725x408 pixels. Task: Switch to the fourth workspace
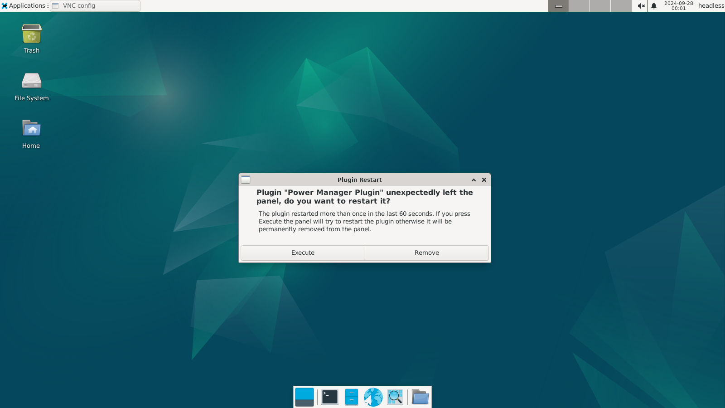pyautogui.click(x=621, y=6)
